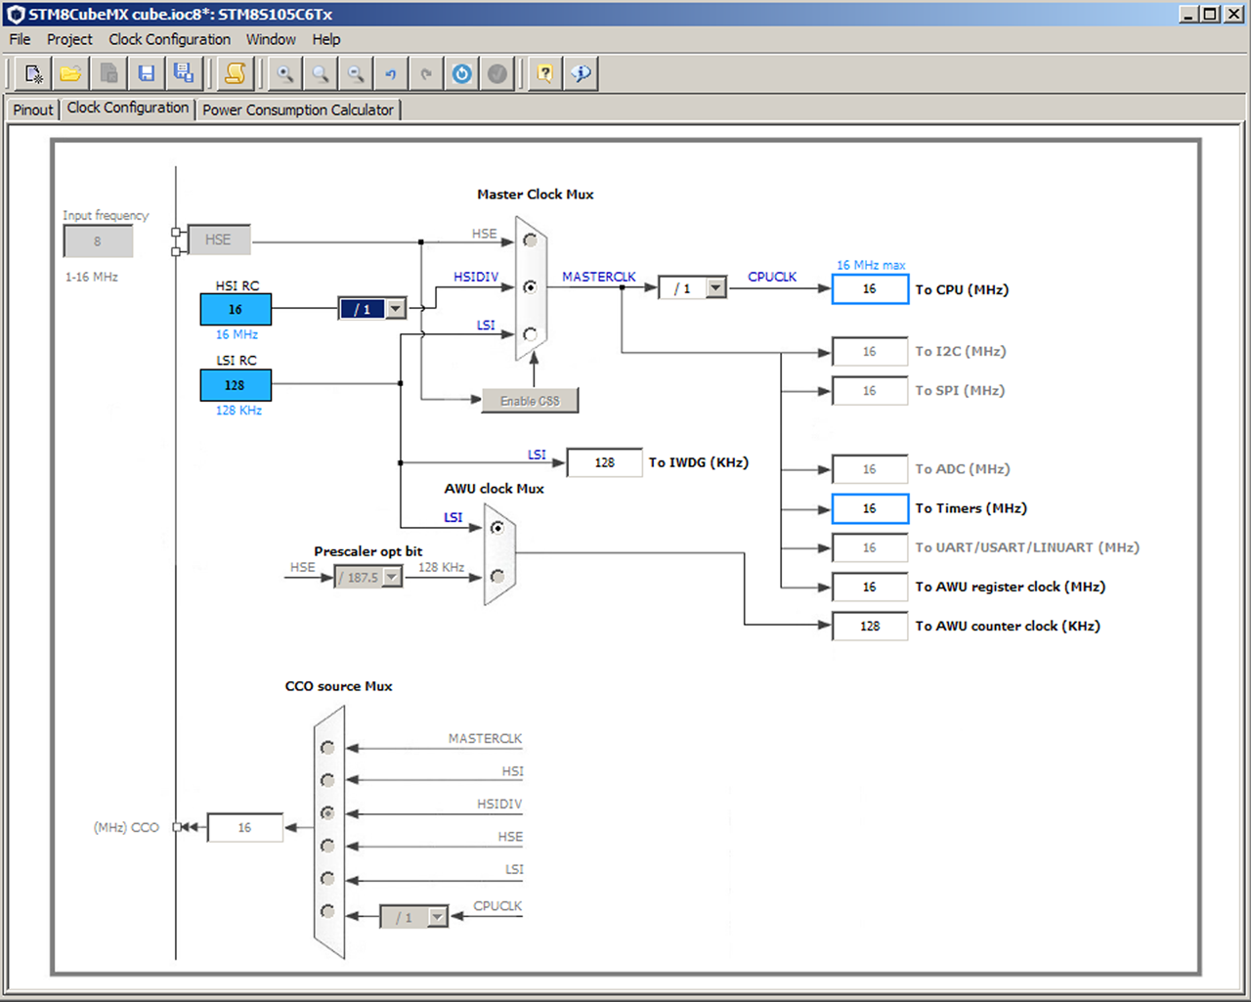
Task: Click the '16 MHz max' label
Action: coord(871,265)
